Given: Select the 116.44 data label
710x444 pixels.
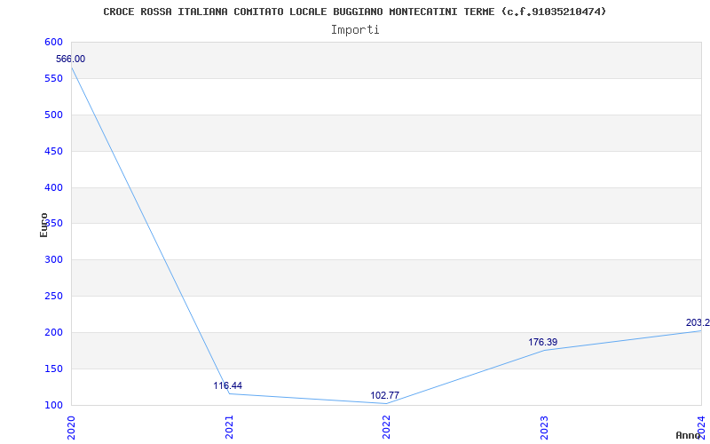Looking at the screenshot, I should (x=228, y=385).
